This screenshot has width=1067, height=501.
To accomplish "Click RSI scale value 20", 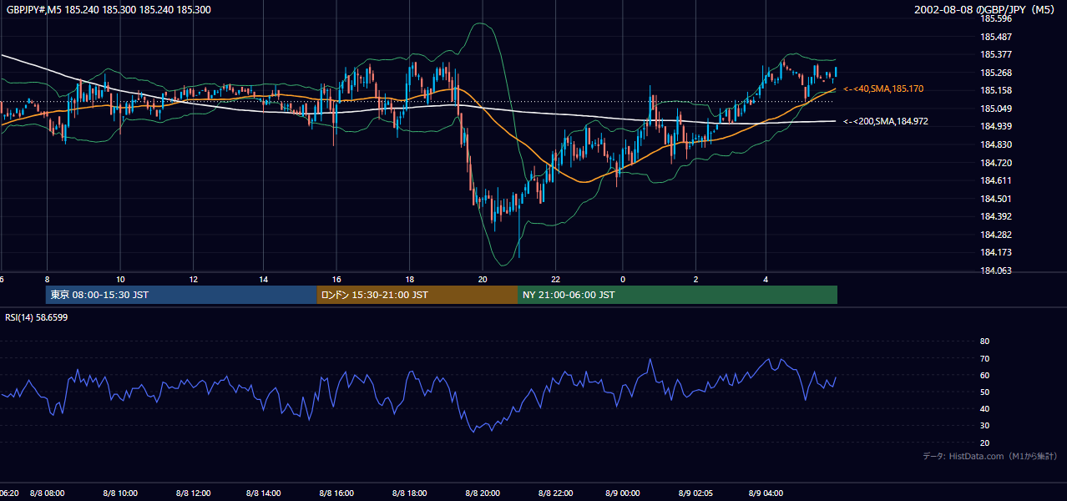I will (x=984, y=443).
